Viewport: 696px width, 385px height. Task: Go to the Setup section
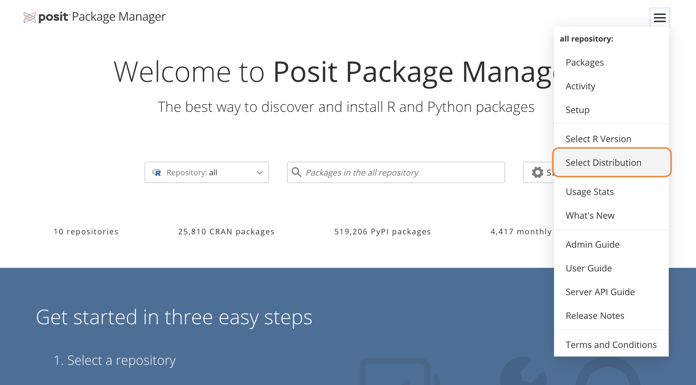tap(577, 110)
